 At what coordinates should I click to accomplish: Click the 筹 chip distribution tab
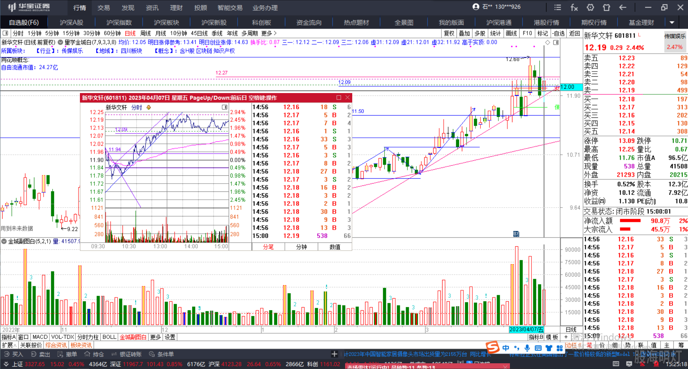(x=681, y=345)
